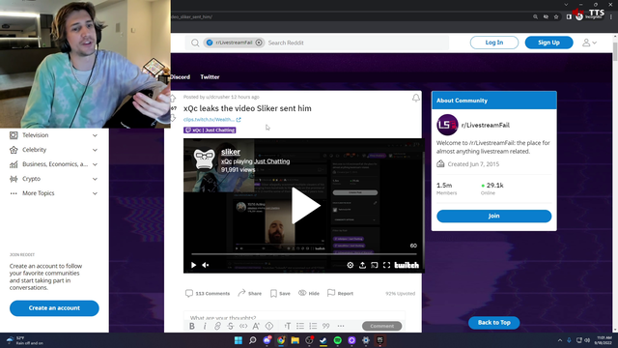This screenshot has height=348, width=618.
Task: Click the Share post button
Action: [249, 293]
